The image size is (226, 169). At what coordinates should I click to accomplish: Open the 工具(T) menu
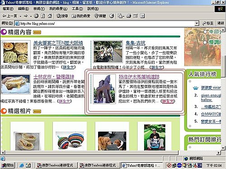77,9
